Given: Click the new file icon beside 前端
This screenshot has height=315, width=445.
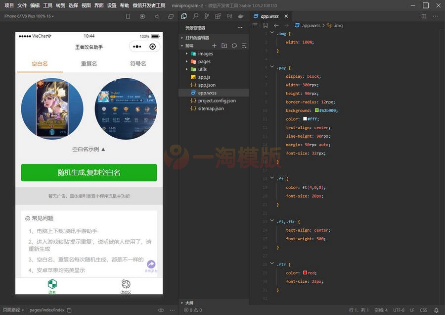Looking at the screenshot, I should point(214,46).
